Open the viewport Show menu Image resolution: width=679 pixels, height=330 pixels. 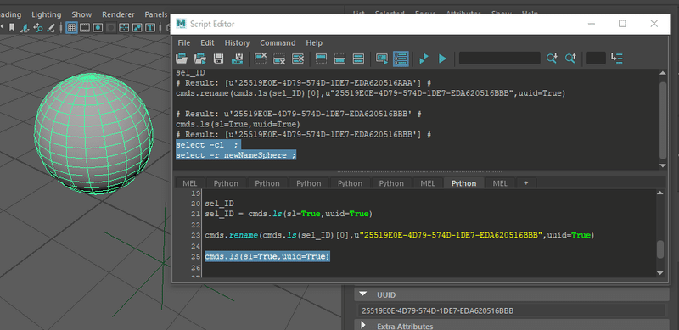point(81,14)
